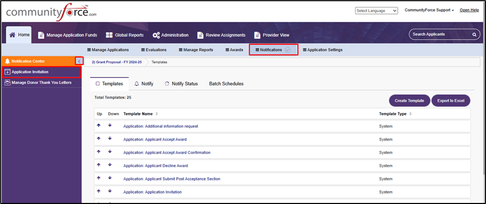Click the Open Help link

pos(469,10)
